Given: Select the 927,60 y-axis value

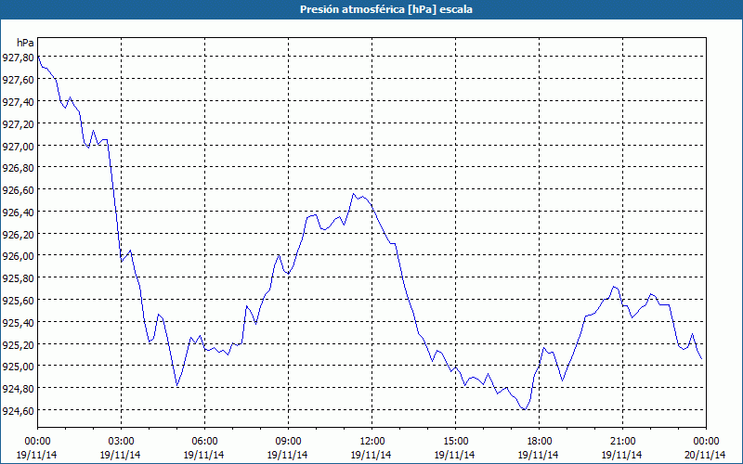Looking at the screenshot, I should 19,80.
